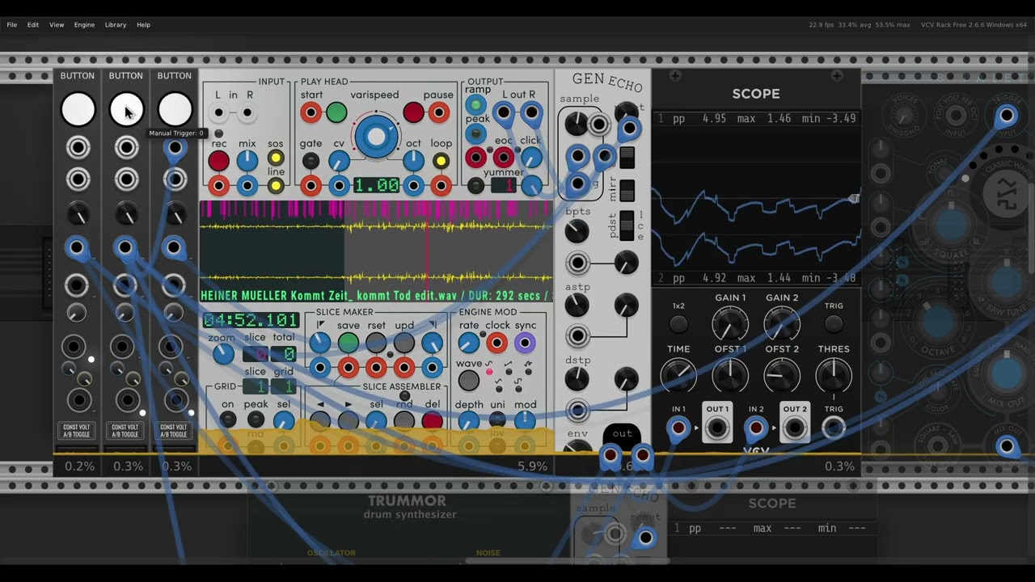1035x582 pixels.
Task: Open the Library menu
Action: tap(116, 25)
